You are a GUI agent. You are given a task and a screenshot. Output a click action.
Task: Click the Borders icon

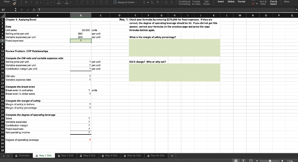click(48, 2)
